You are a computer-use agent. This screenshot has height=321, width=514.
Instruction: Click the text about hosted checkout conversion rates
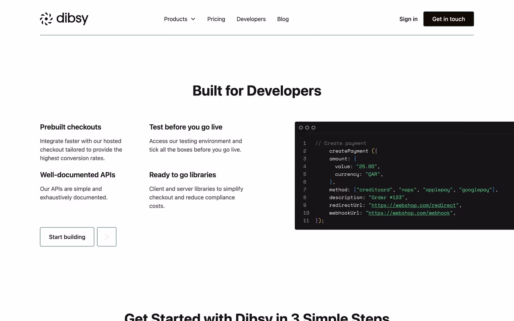pyautogui.click(x=81, y=150)
